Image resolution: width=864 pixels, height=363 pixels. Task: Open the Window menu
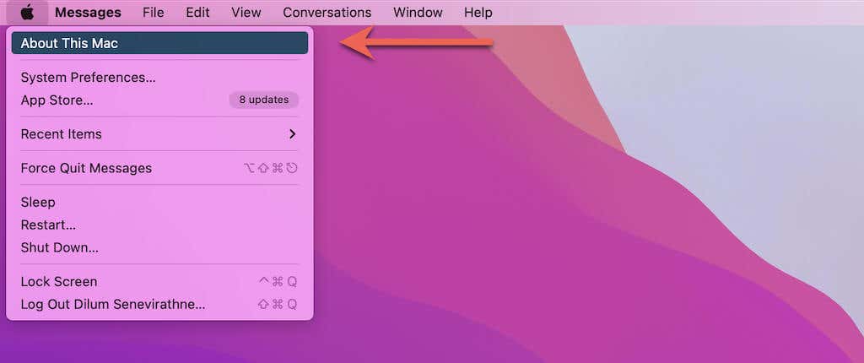[x=418, y=12]
